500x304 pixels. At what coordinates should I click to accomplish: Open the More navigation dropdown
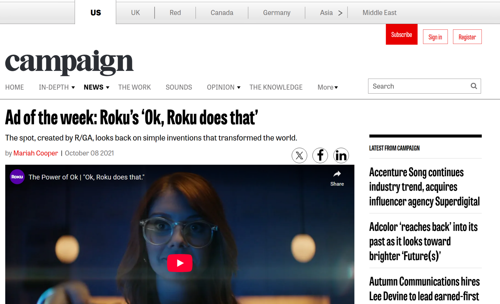[328, 87]
